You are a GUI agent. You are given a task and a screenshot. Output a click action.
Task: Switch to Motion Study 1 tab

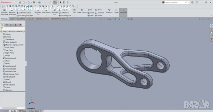[35, 111]
